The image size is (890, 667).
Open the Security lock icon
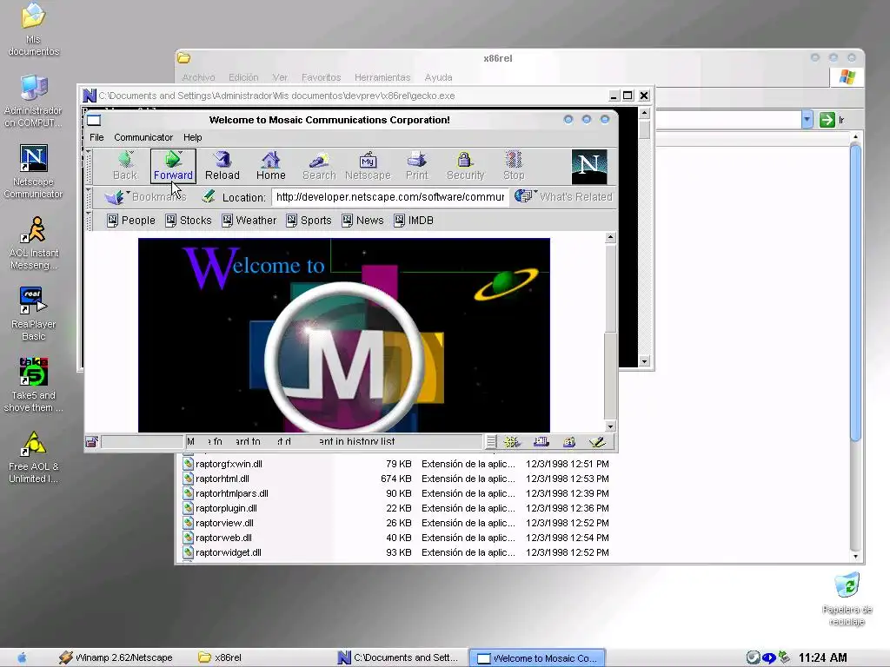pyautogui.click(x=466, y=166)
